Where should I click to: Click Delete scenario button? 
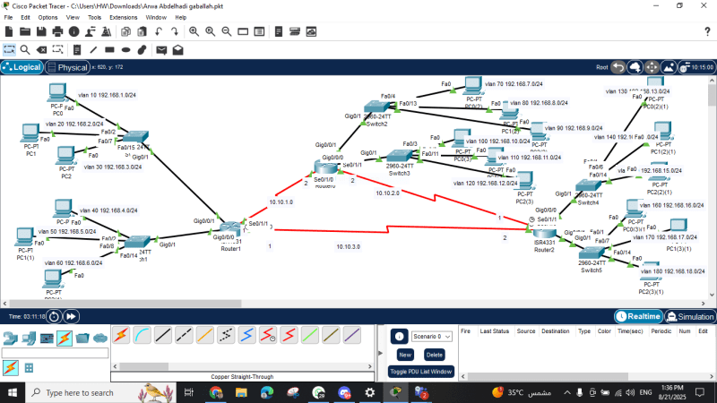pyautogui.click(x=434, y=355)
